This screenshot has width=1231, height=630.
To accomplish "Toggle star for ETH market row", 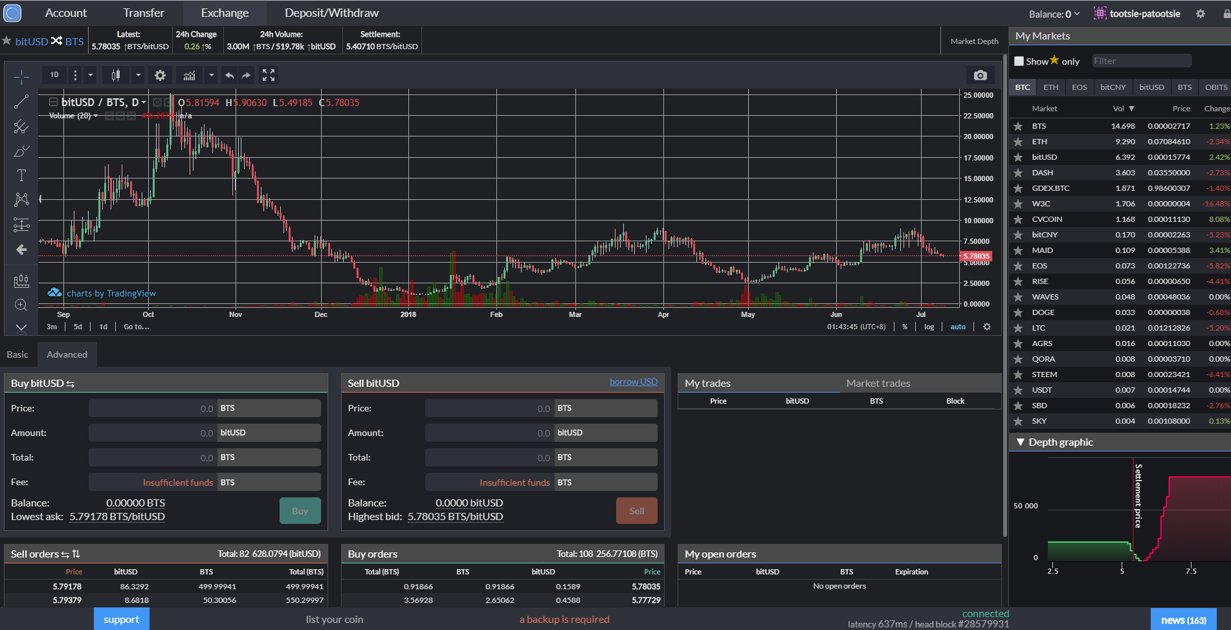I will (1018, 142).
